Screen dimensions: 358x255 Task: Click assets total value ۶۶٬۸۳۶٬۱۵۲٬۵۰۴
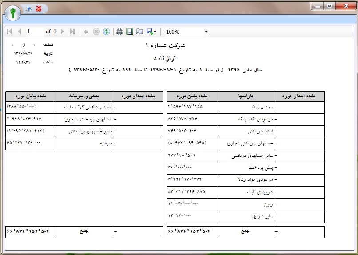click(189, 231)
